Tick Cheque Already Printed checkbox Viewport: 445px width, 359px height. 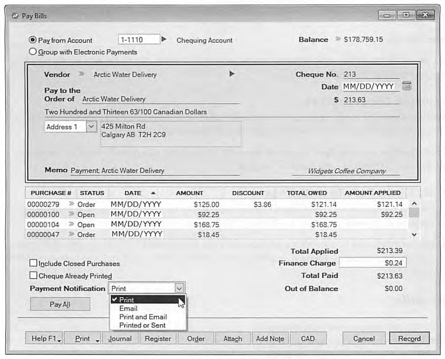pos(33,276)
